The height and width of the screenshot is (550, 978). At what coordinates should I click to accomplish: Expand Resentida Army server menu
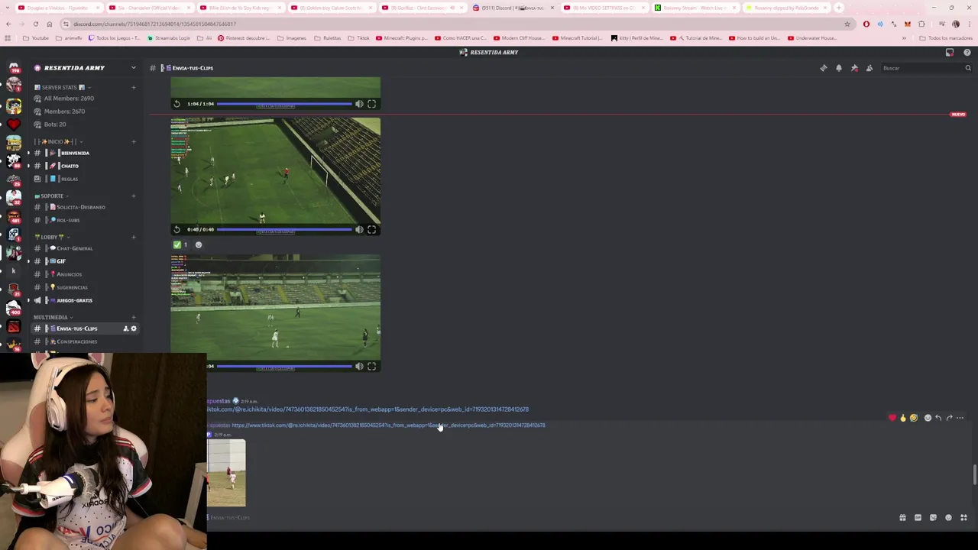click(x=133, y=68)
